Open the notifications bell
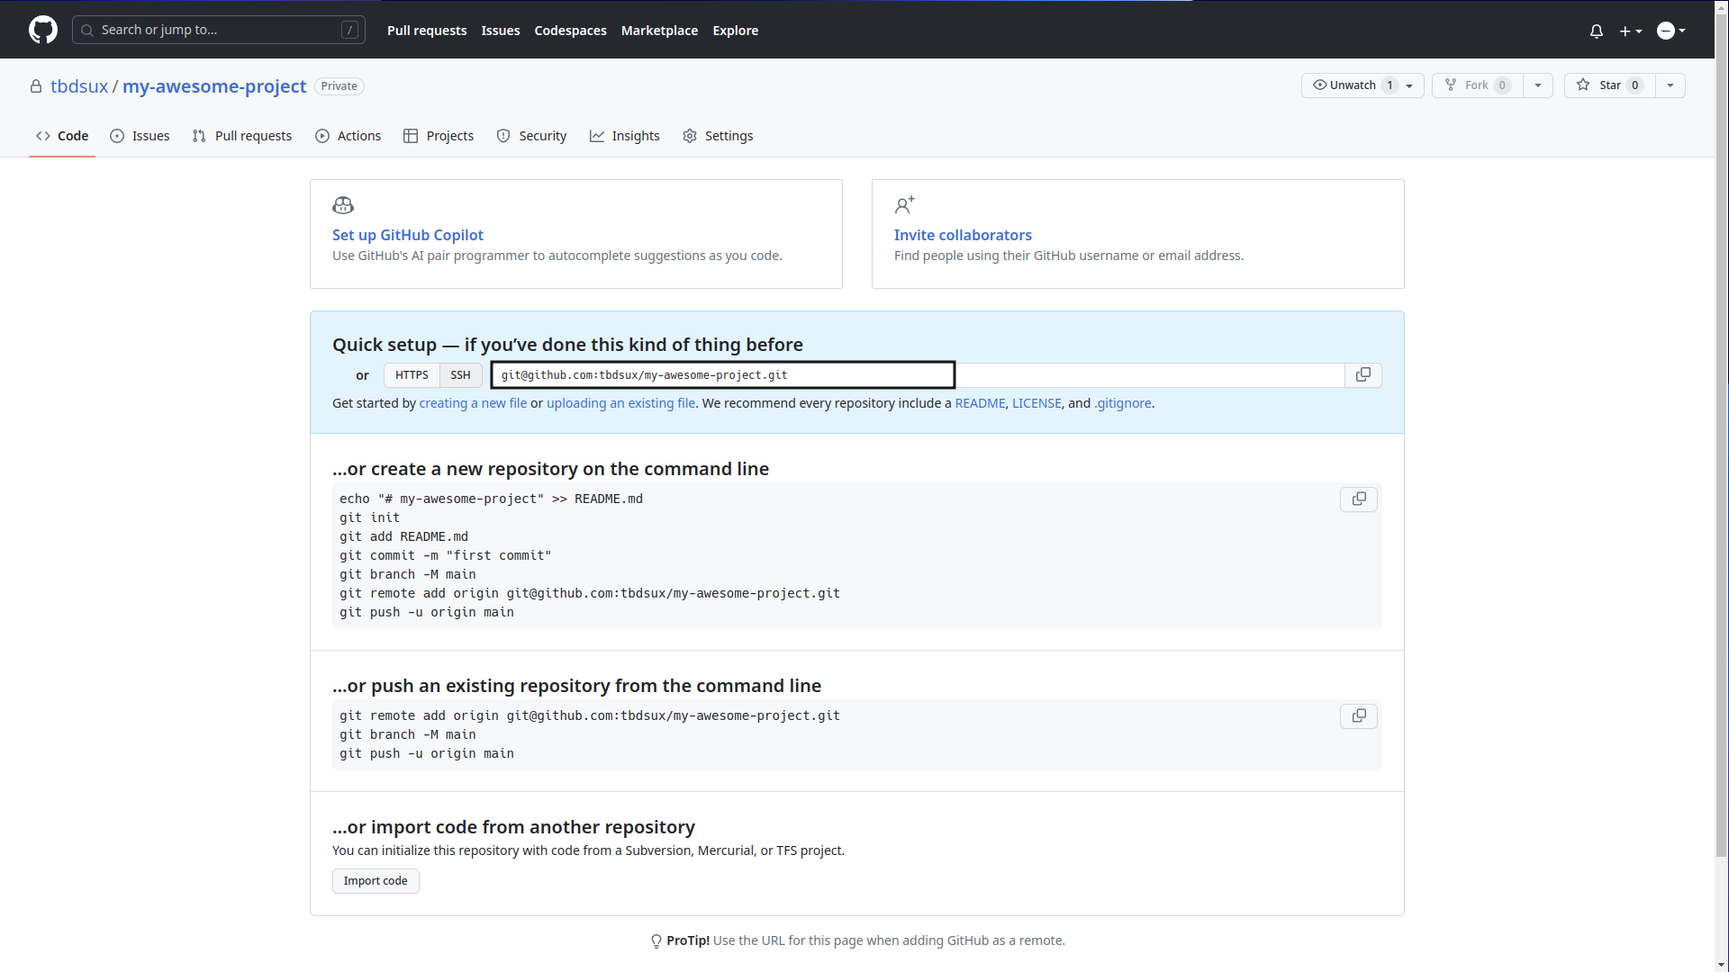Screen dimensions: 1729x972 pyautogui.click(x=1597, y=31)
